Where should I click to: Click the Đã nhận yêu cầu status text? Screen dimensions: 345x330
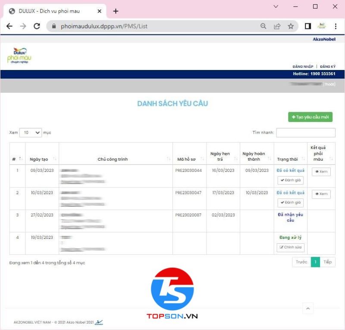[290, 217]
